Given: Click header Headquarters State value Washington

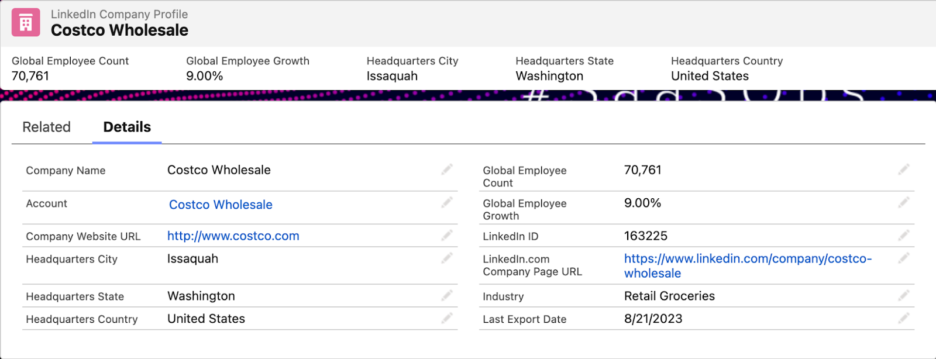Looking at the screenshot, I should pos(549,76).
